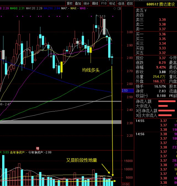Click the 标记 mark button
177x186 pixels.
(x=112, y=3)
